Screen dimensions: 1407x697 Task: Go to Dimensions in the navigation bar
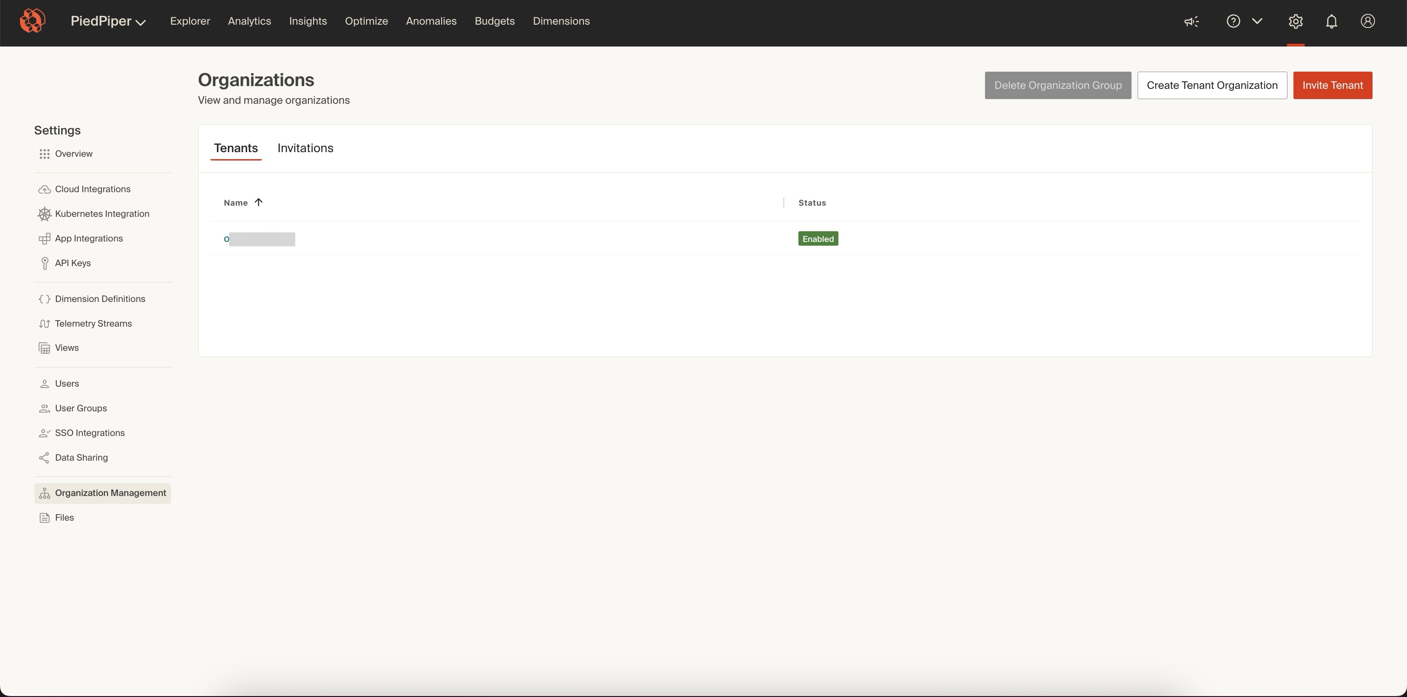pos(562,21)
